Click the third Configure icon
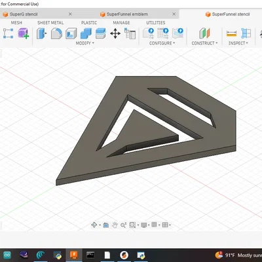The width and height of the screenshot is (262, 262). tap(178, 33)
